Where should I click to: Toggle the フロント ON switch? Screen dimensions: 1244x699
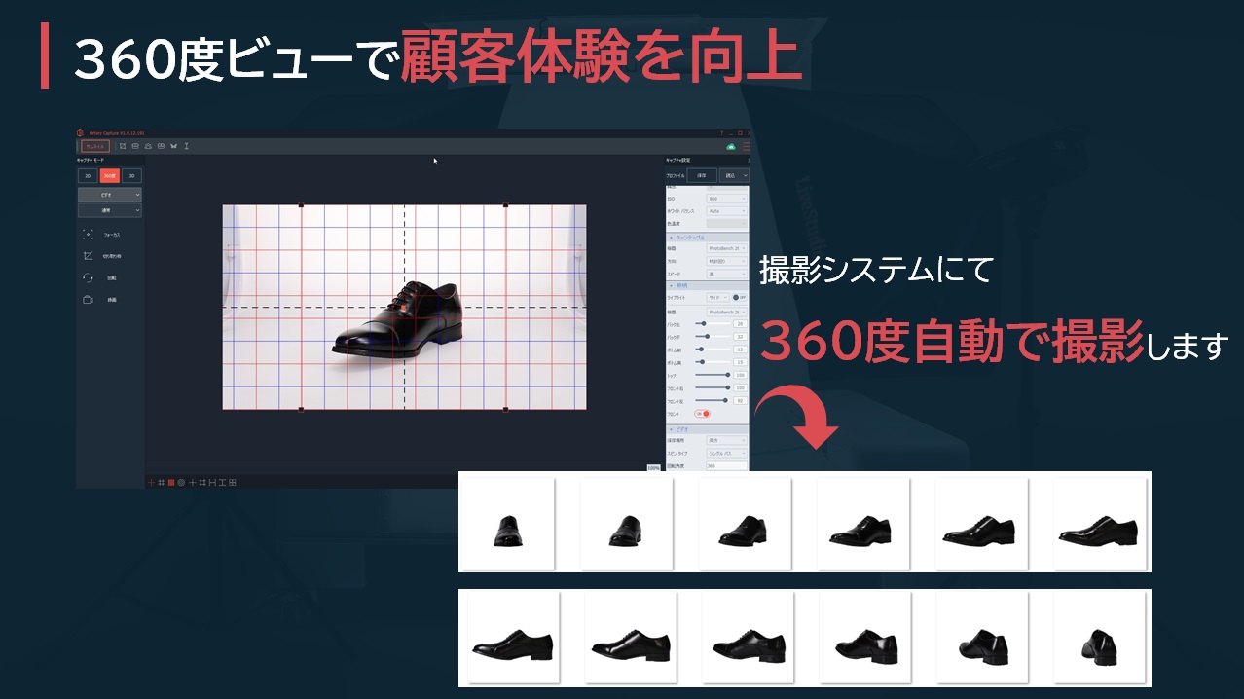click(702, 414)
